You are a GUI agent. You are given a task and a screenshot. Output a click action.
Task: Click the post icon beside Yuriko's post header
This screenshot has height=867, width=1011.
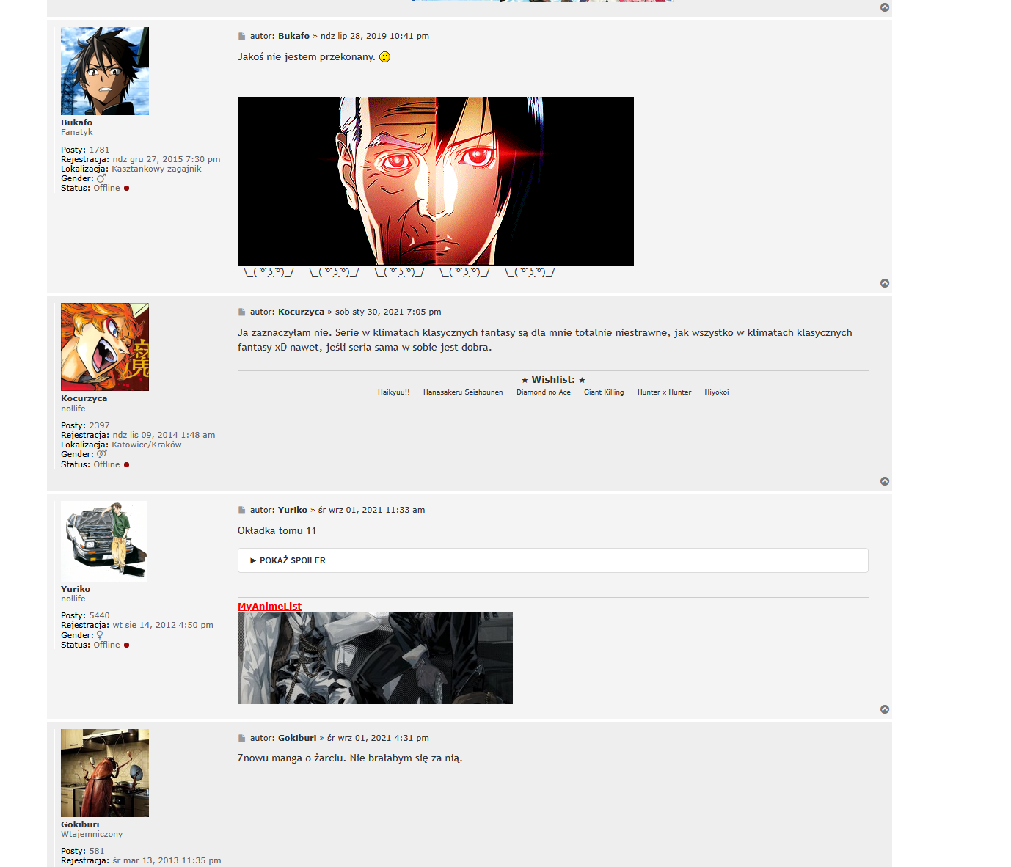(x=241, y=511)
